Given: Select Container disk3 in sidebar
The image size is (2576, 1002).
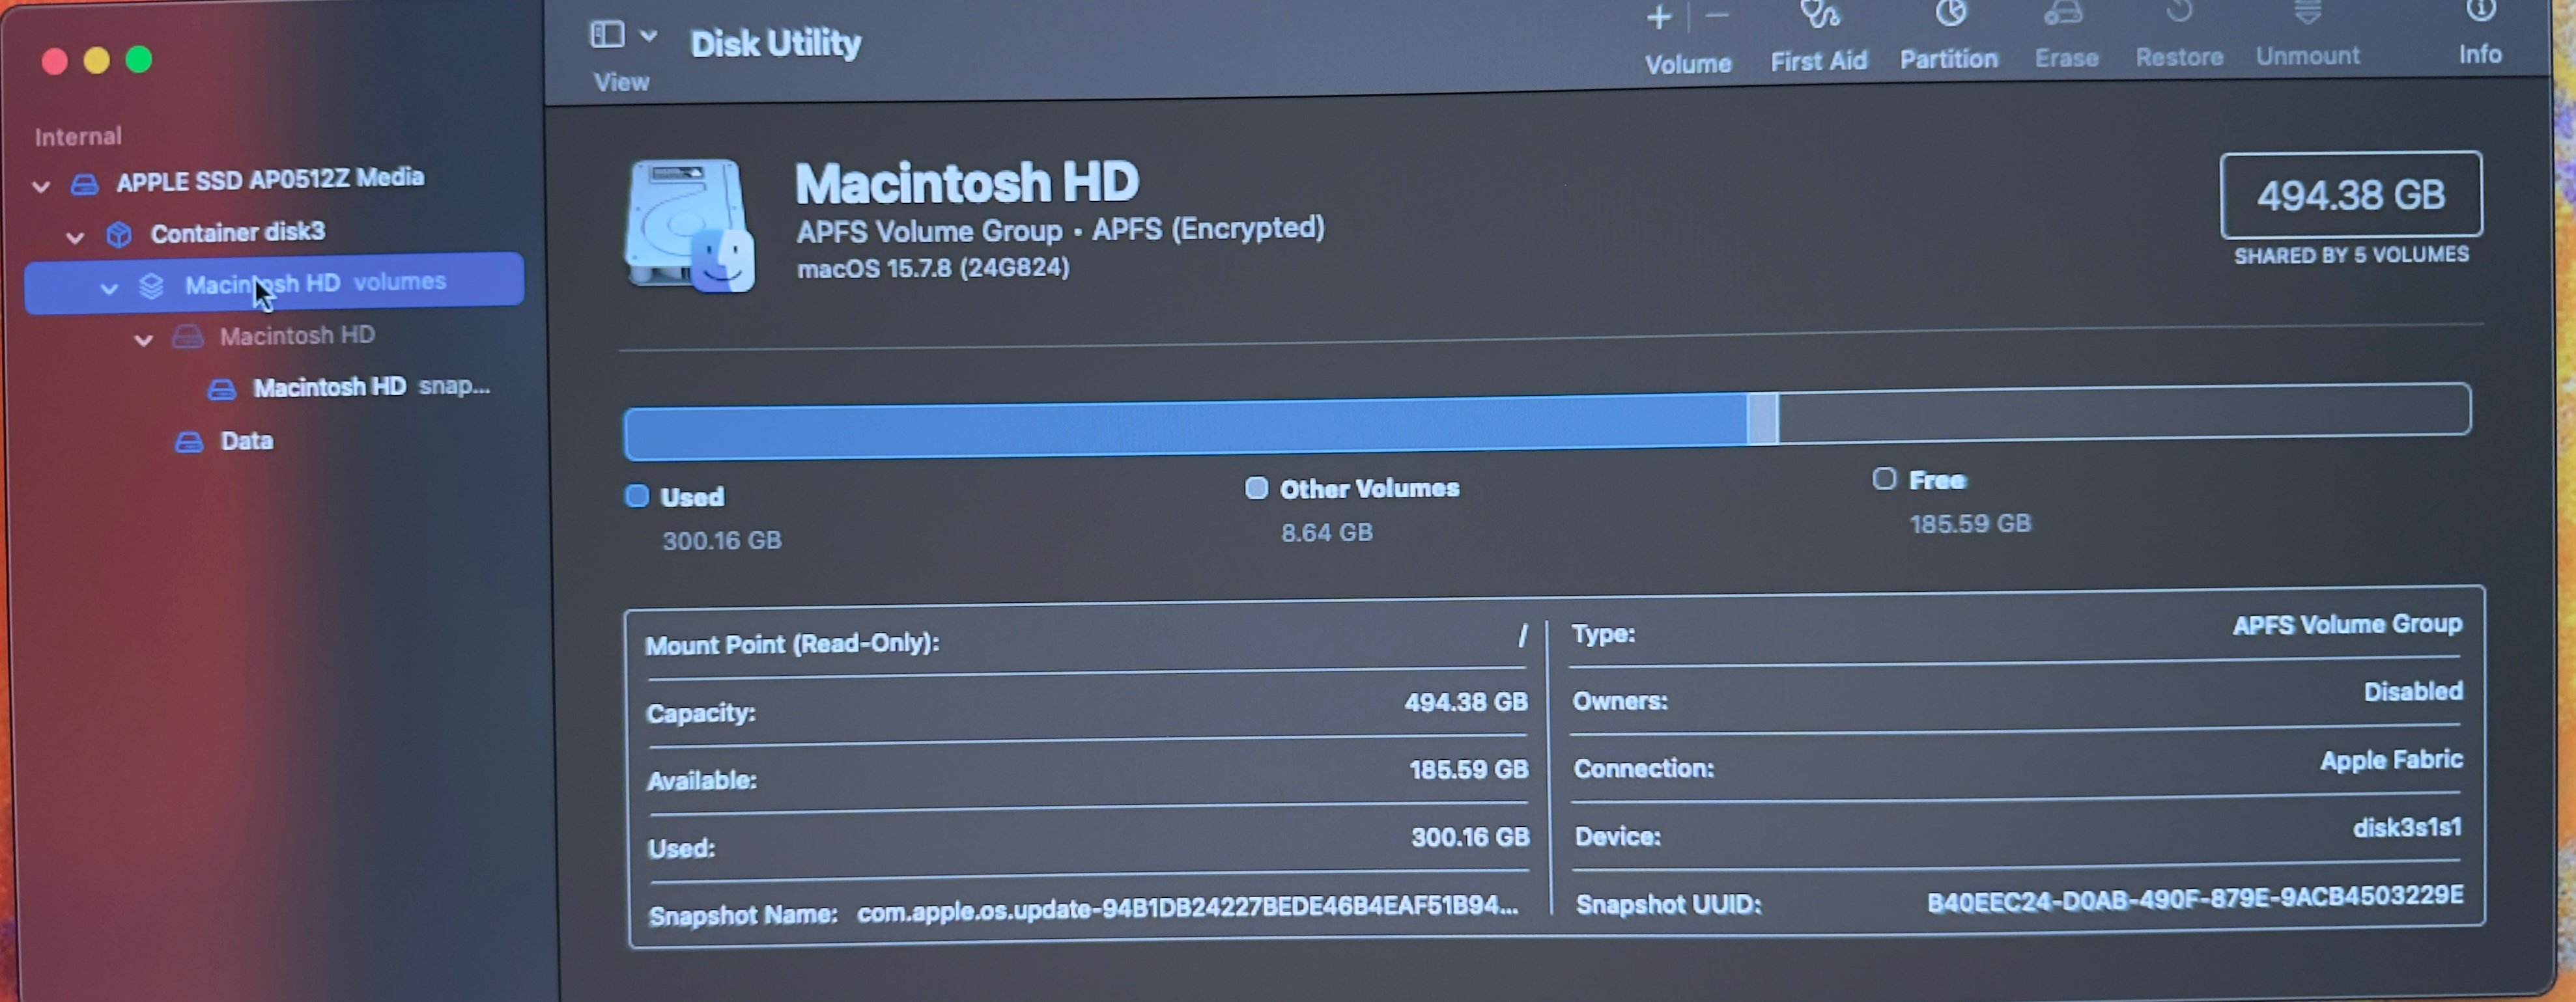Looking at the screenshot, I should tap(238, 233).
